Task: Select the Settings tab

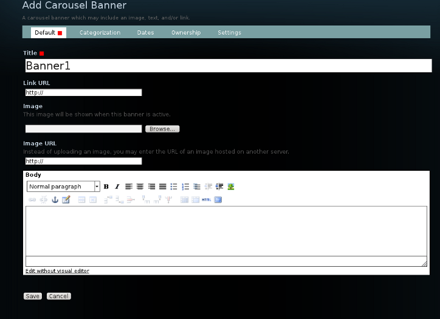Action: [x=229, y=33]
